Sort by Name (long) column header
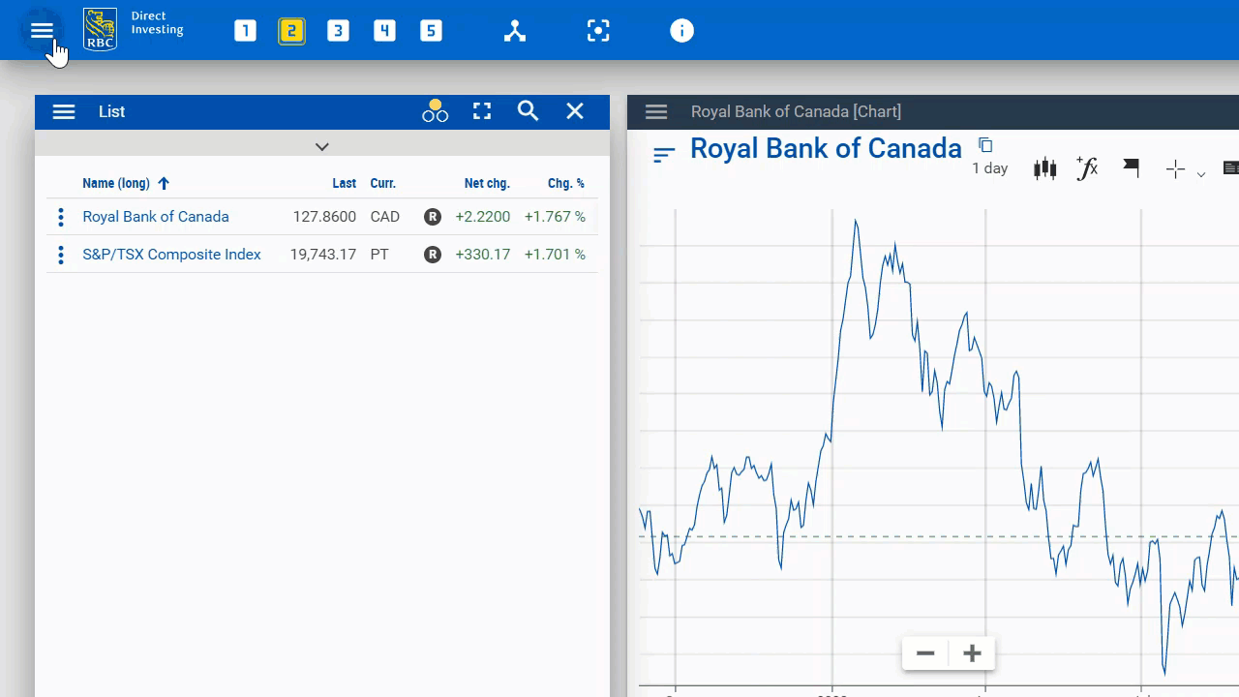The height and width of the screenshot is (697, 1239). click(116, 183)
